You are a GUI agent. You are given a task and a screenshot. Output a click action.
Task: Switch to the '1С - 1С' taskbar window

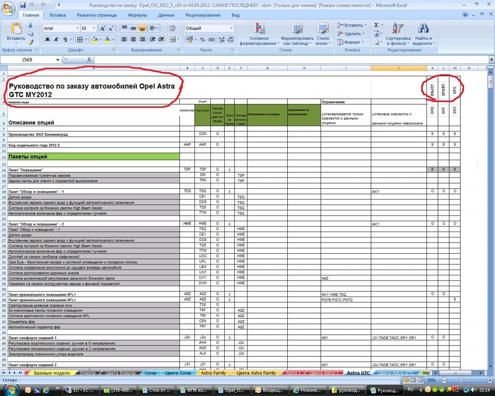(80, 390)
